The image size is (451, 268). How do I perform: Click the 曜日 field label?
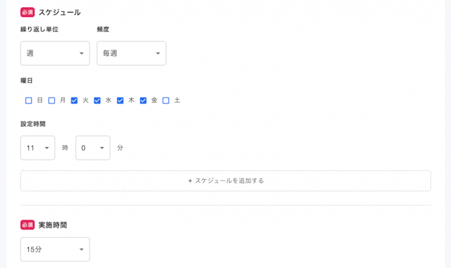pyautogui.click(x=26, y=81)
